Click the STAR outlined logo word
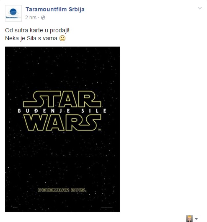The image size is (207, 222). point(62,99)
